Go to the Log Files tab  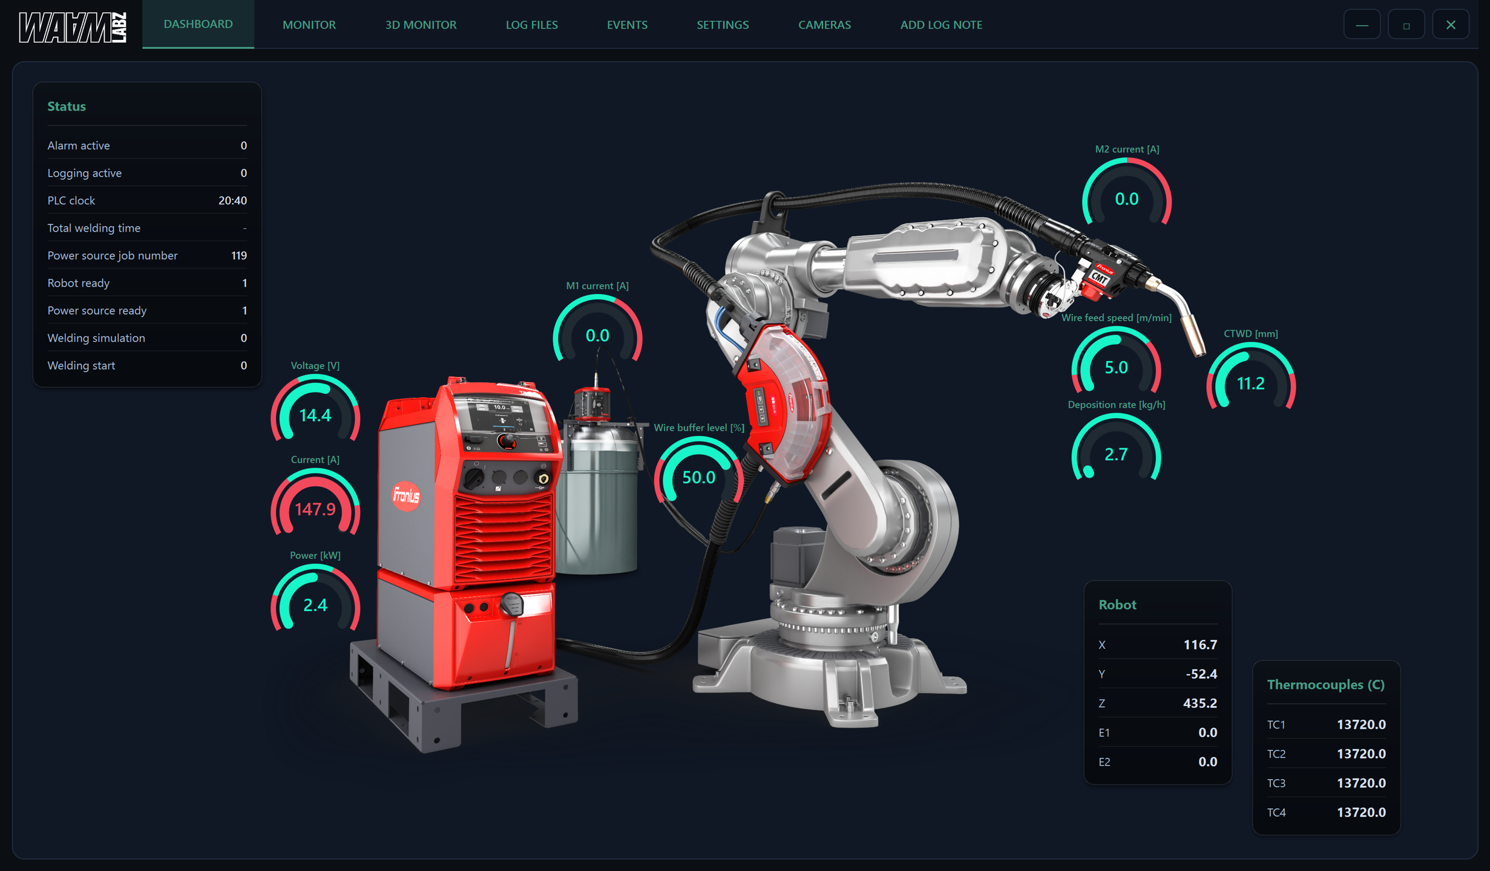pos(531,25)
